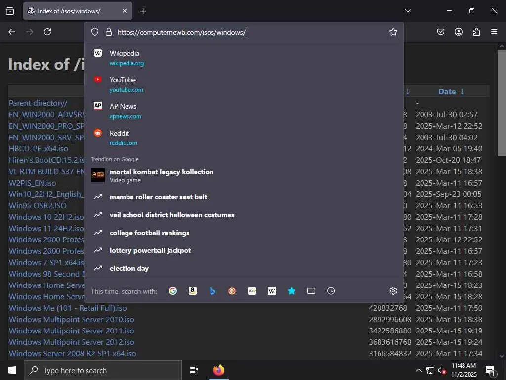
Task: Choose election day trending suggestion
Action: point(244,268)
